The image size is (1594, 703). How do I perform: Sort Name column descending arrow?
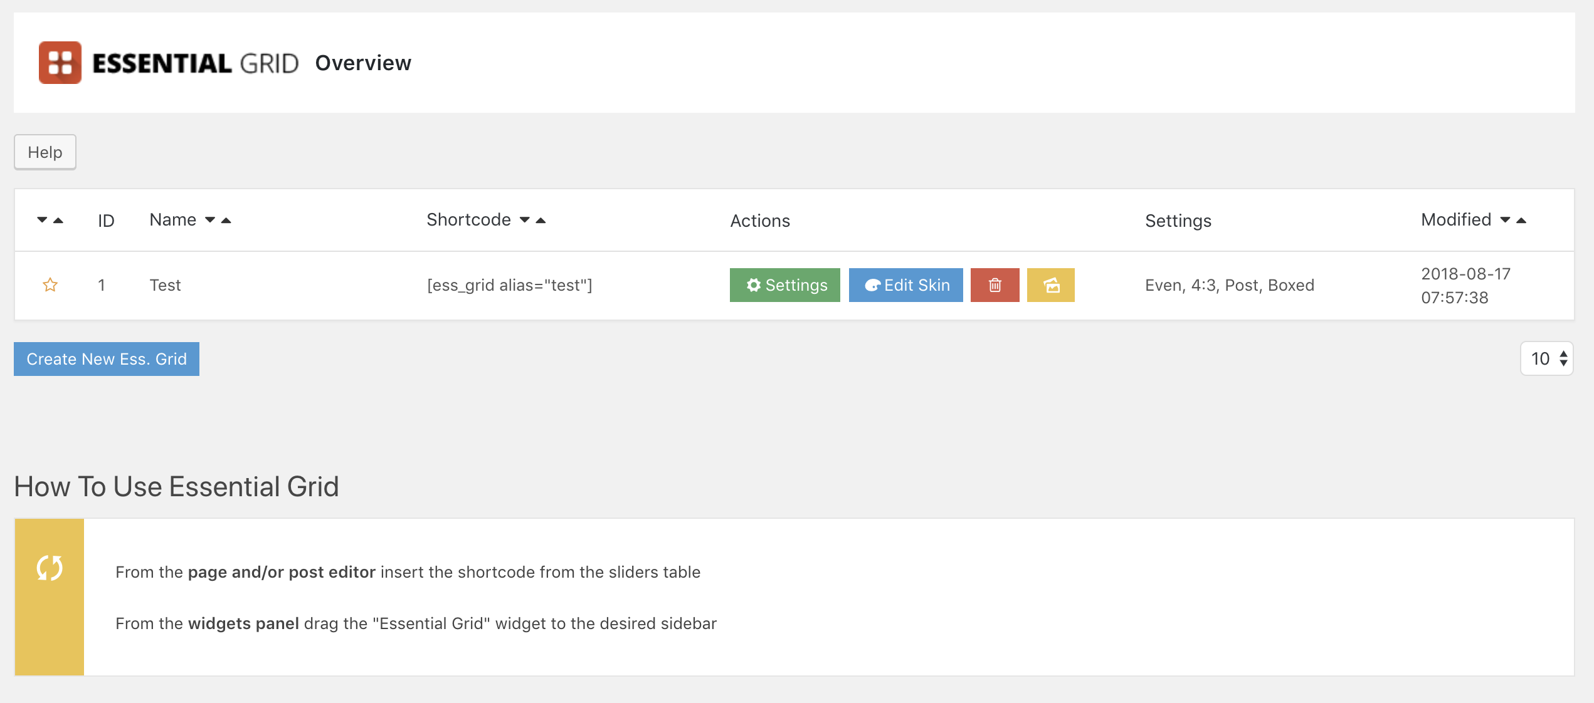pos(210,220)
